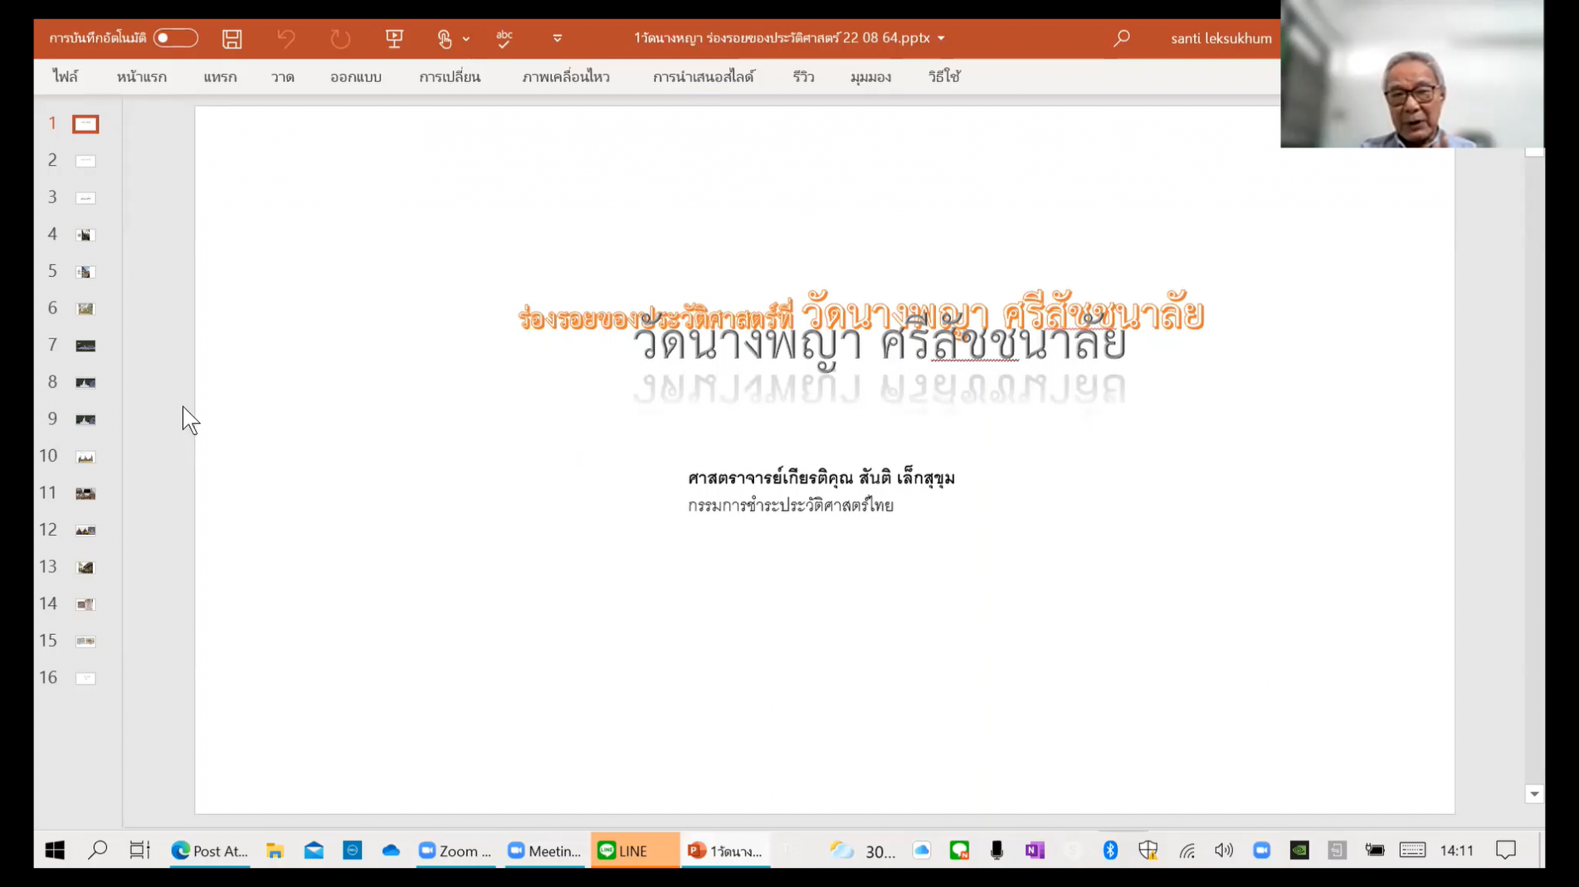This screenshot has width=1579, height=887.
Task: Open the search magnifier in title bar
Action: 1121,38
